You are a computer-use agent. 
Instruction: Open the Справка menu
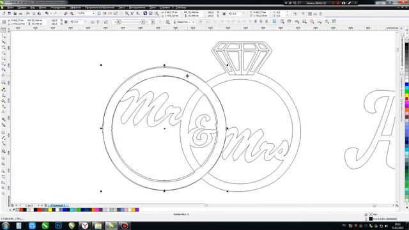click(165, 8)
